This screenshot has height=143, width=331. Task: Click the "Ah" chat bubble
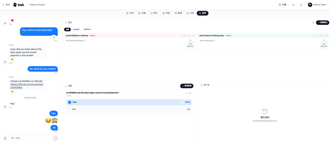tap(54, 128)
